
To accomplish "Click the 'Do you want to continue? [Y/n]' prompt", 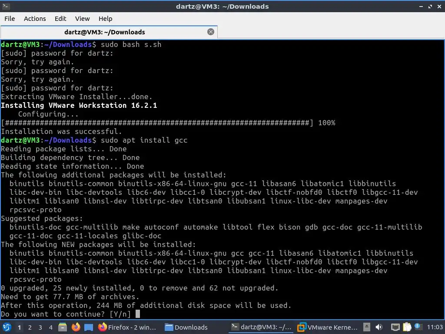I will pos(66,314).
